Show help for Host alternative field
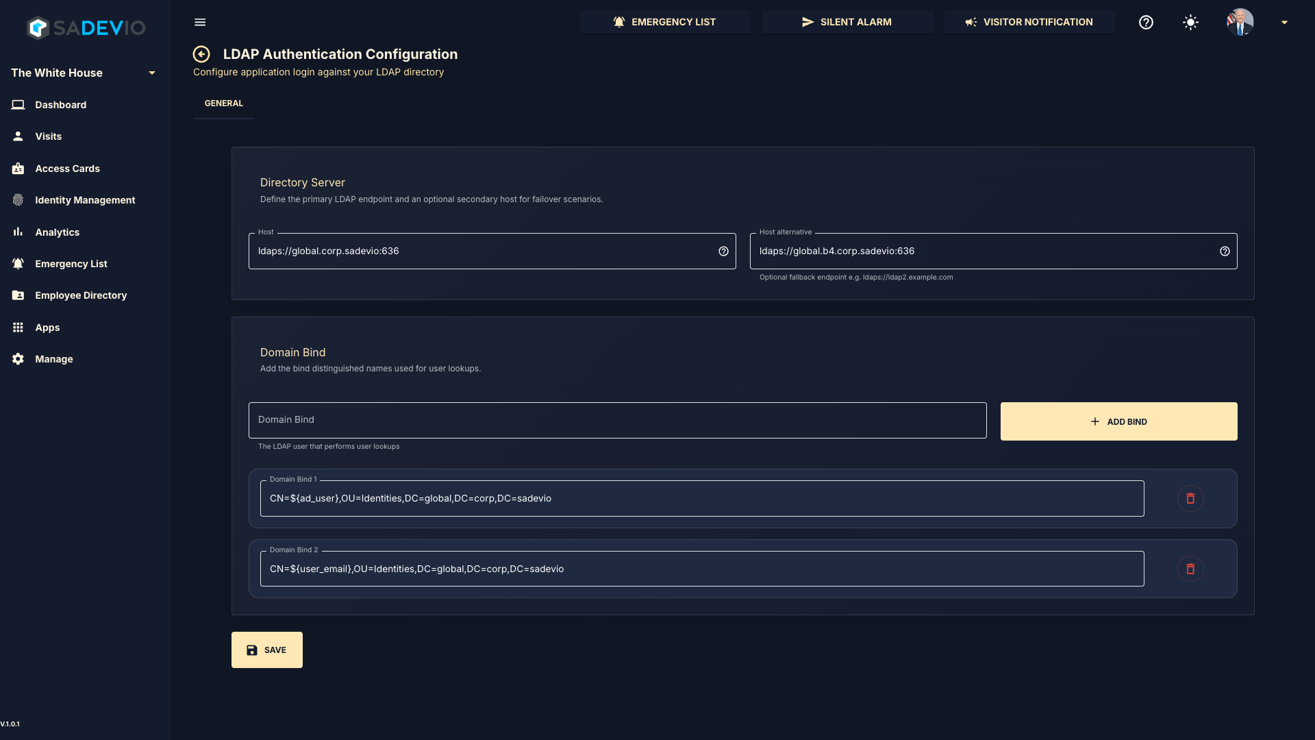 pos(1225,251)
